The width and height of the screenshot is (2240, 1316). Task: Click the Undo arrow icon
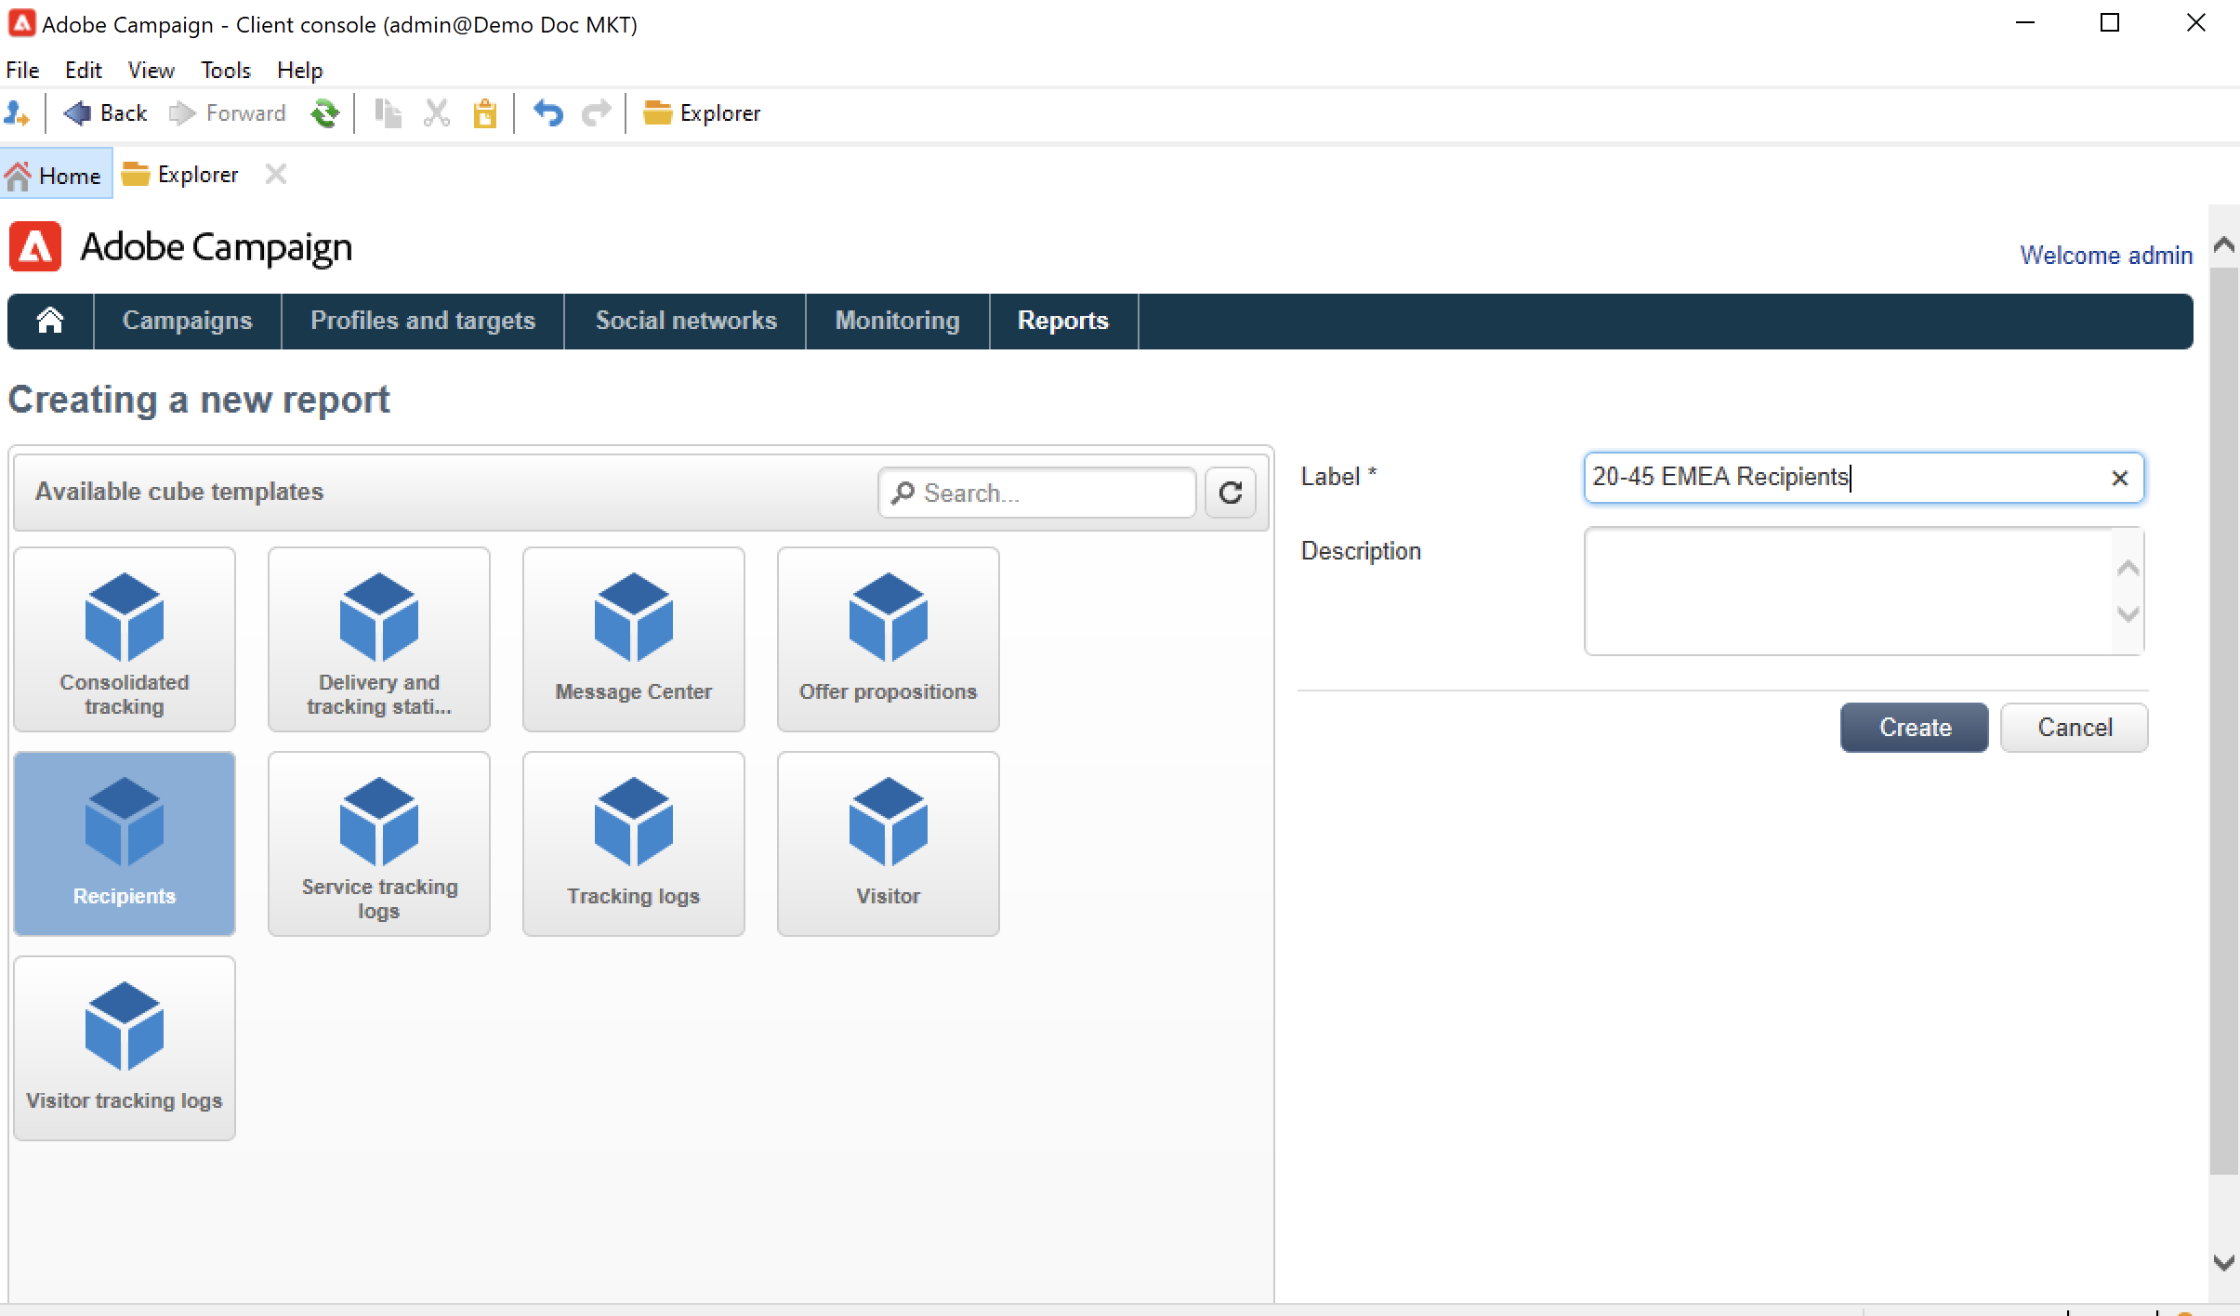tap(547, 113)
